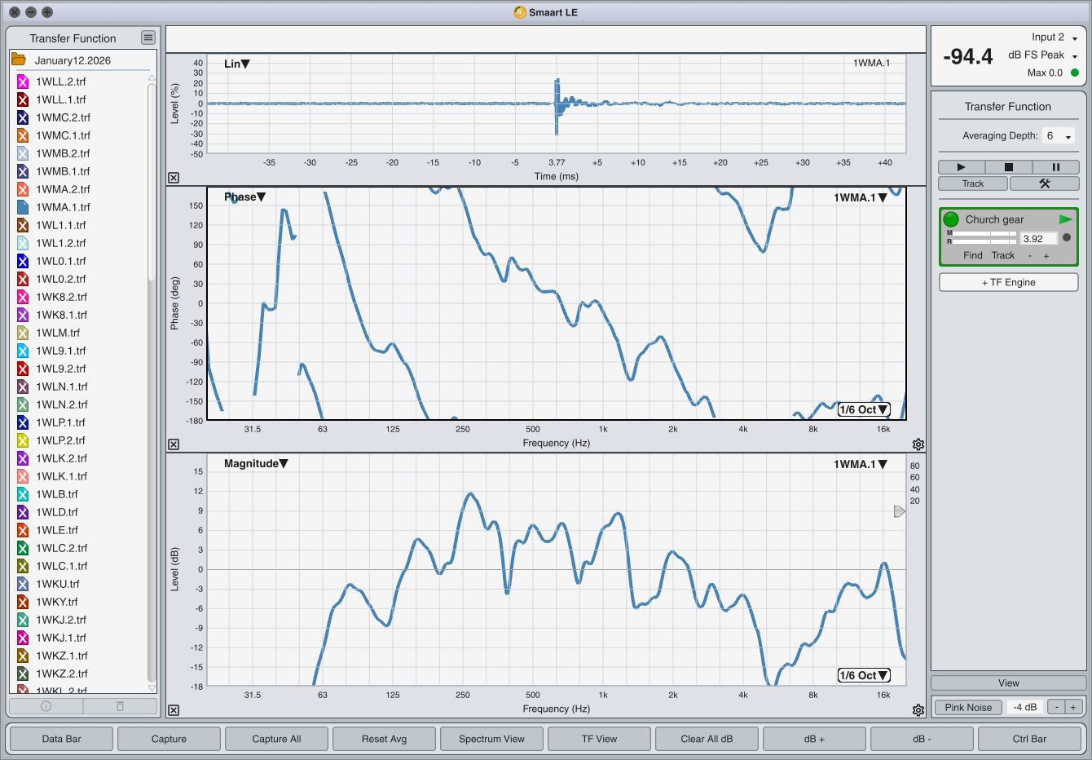Switch to Spectrum View
Viewport: 1092px width, 760px height.
click(x=491, y=739)
